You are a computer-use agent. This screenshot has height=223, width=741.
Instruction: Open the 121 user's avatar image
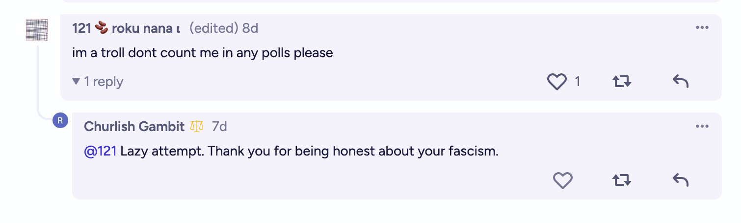tap(37, 30)
